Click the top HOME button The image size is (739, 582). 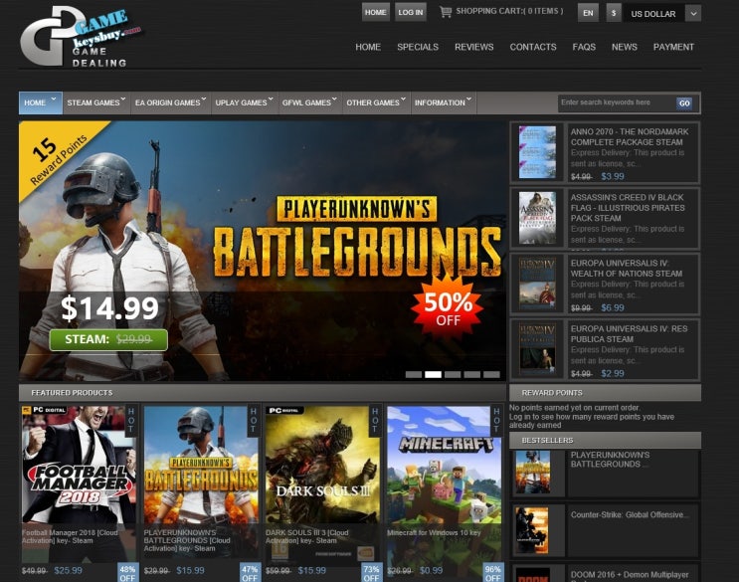coord(375,12)
